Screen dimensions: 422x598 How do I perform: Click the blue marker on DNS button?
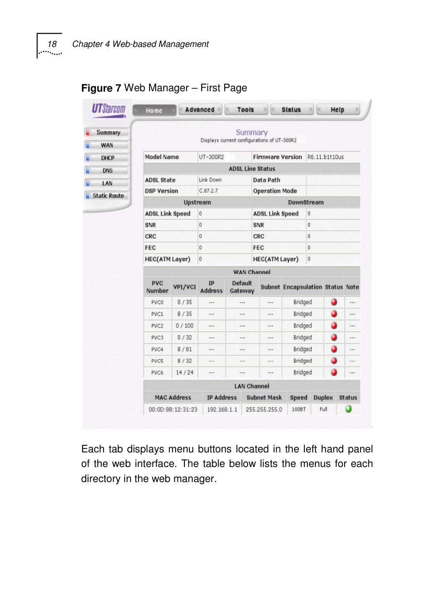pyautogui.click(x=88, y=170)
